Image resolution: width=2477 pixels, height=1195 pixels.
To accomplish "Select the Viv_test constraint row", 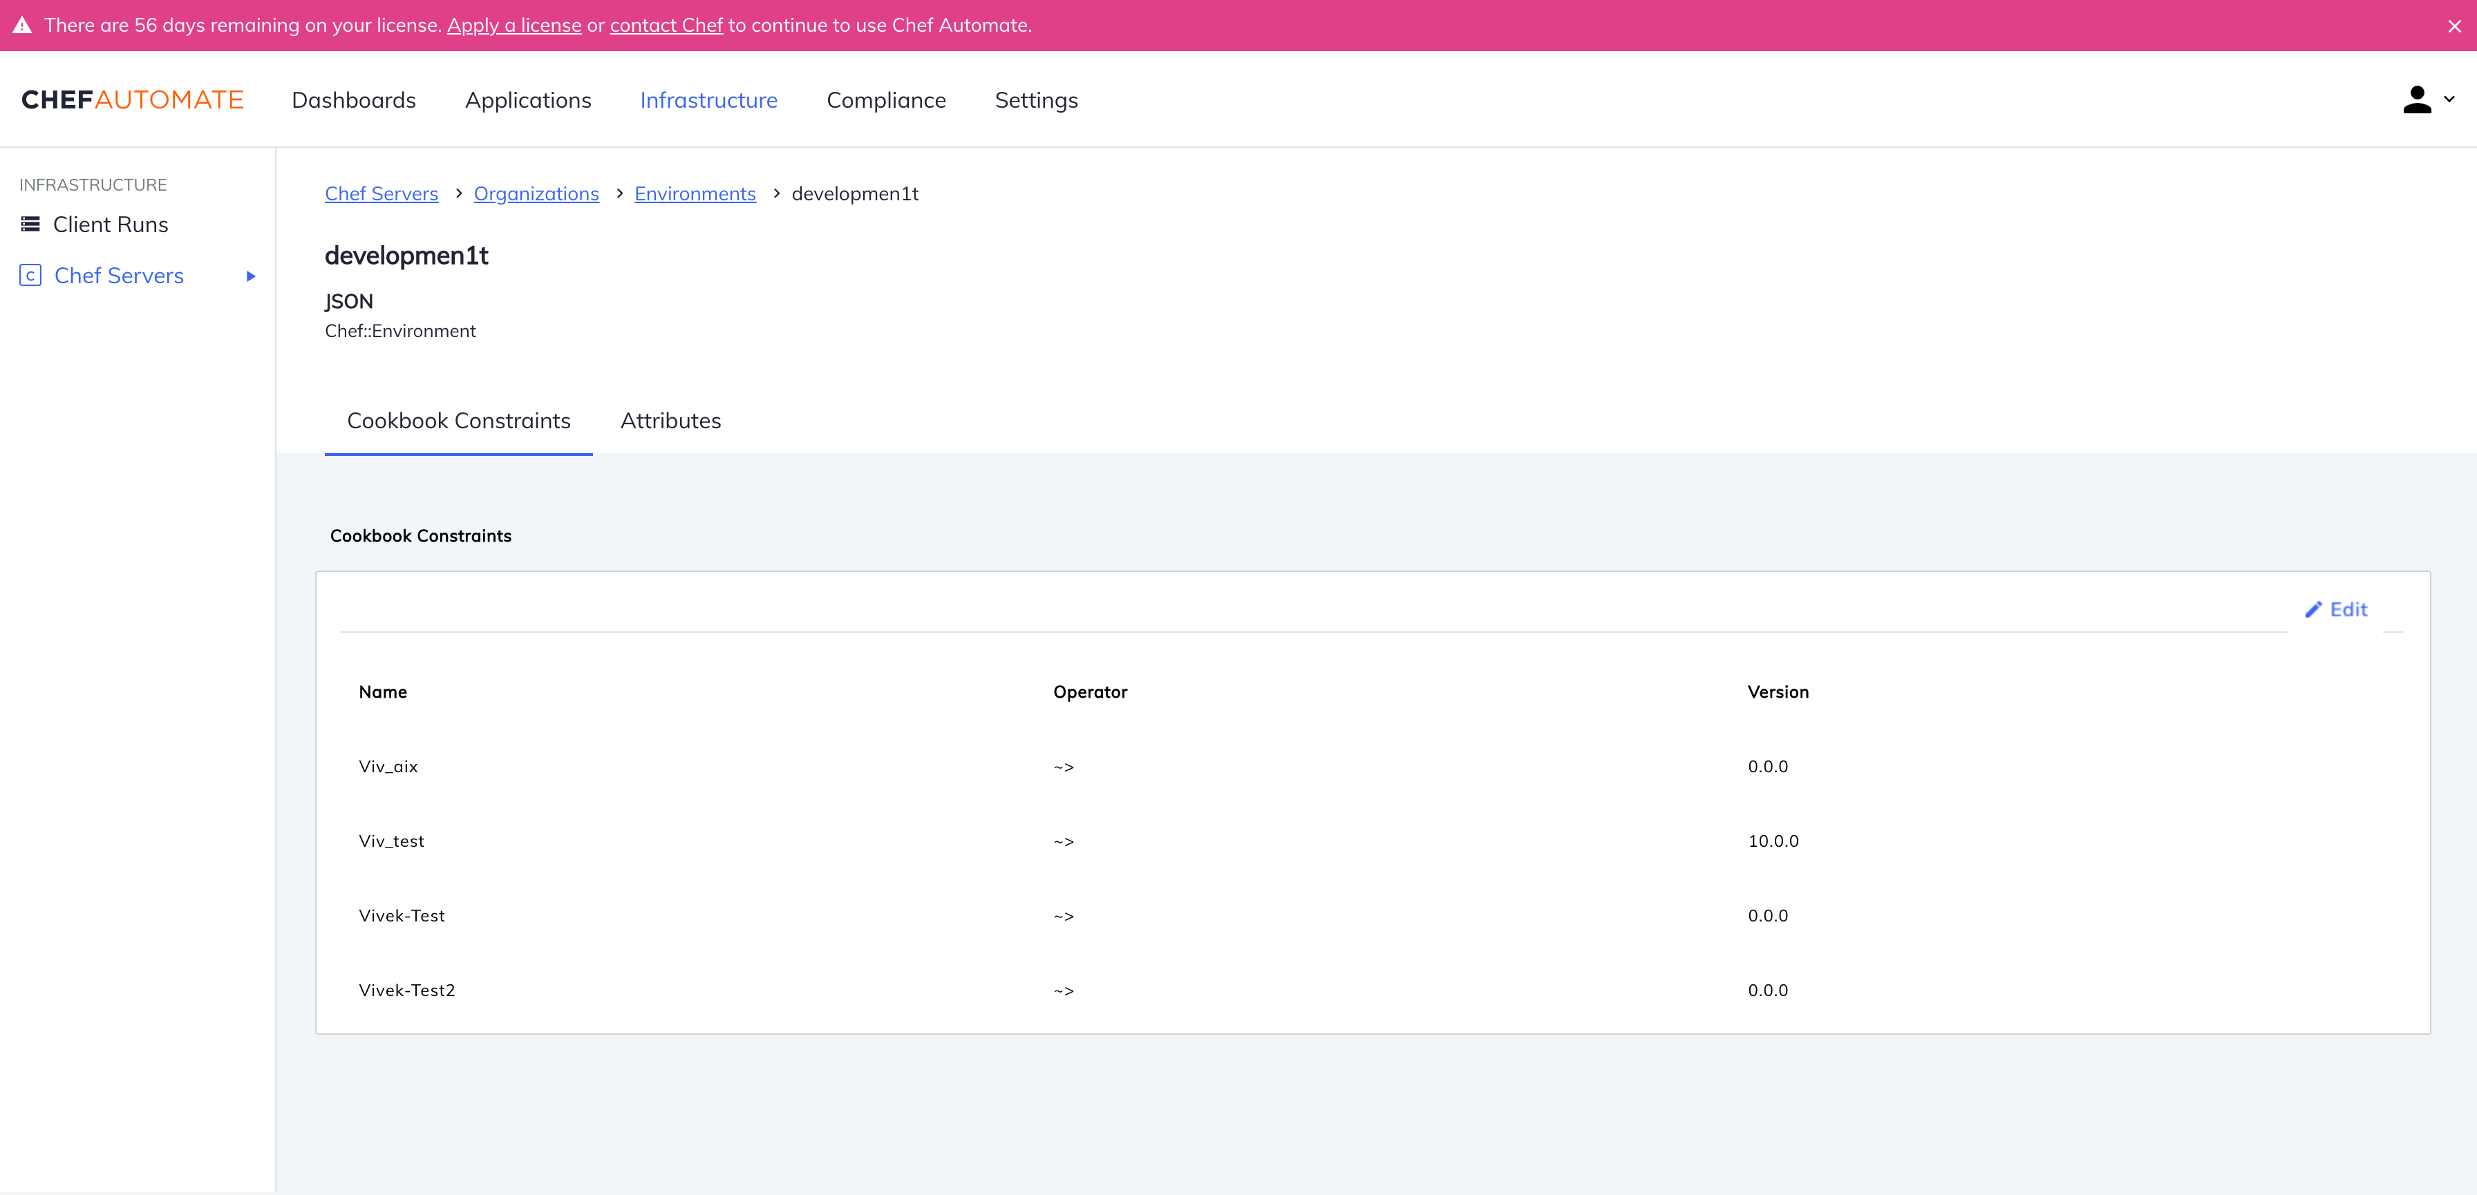I will (x=391, y=840).
